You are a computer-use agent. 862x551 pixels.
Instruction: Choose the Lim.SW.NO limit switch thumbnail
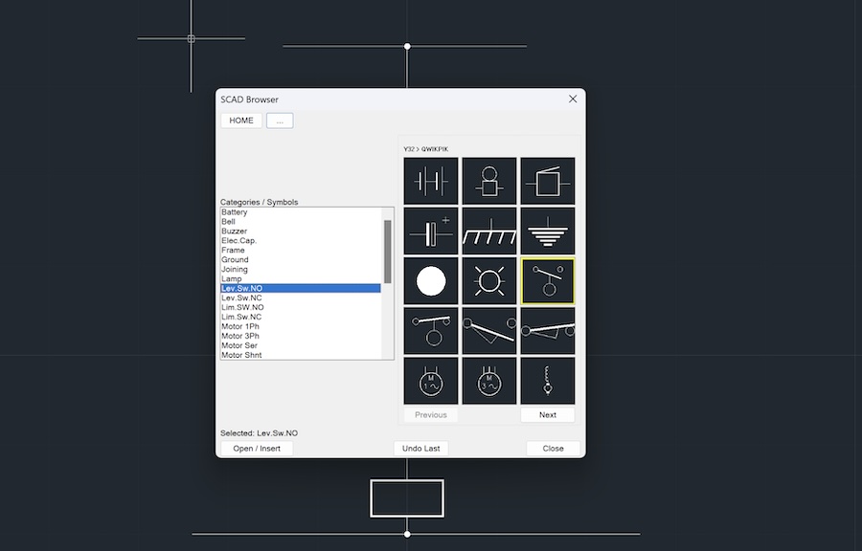click(489, 331)
